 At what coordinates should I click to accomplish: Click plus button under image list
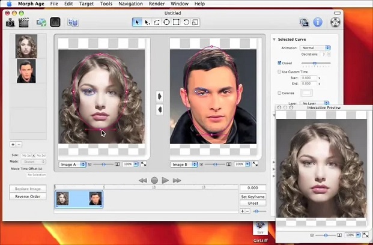coord(13,144)
